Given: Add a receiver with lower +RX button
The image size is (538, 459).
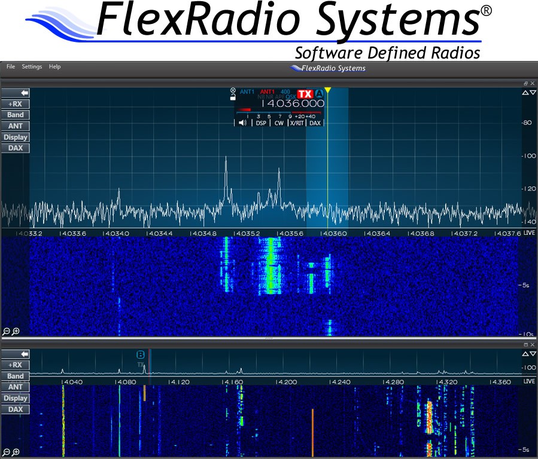Looking at the screenshot, I should click(x=16, y=365).
